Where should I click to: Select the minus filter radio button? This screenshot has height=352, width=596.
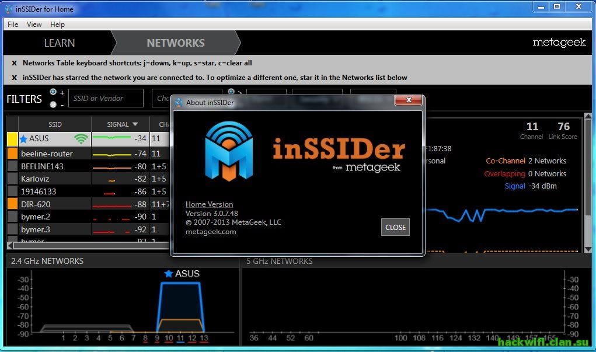(53, 104)
